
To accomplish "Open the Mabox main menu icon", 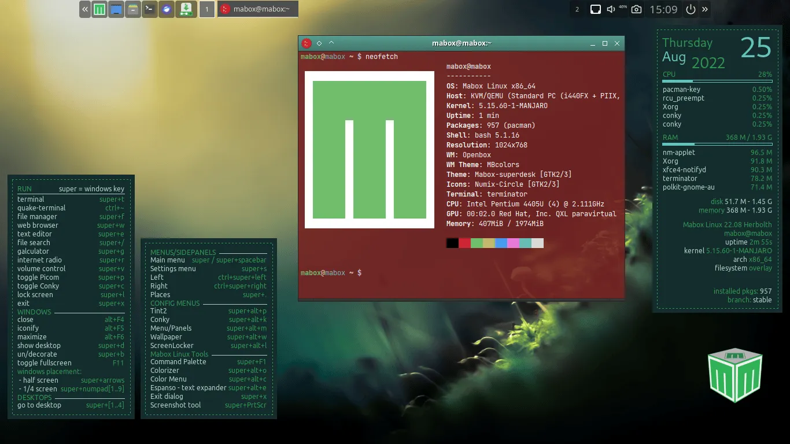I will point(99,9).
